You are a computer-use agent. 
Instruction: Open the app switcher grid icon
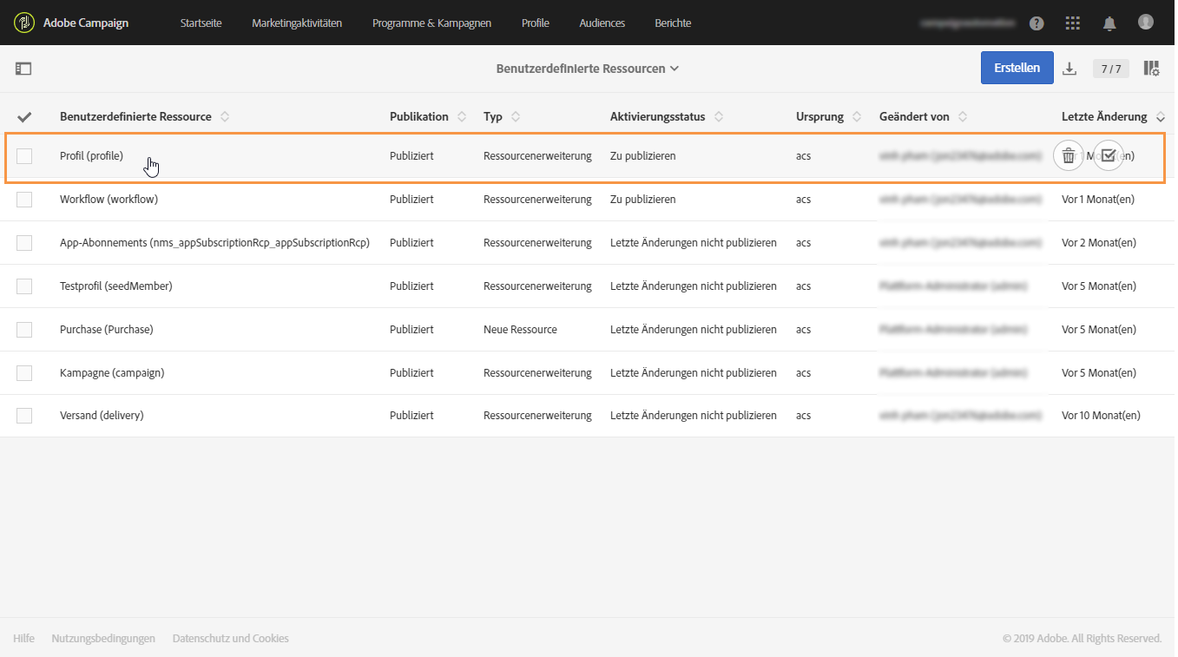pos(1073,23)
